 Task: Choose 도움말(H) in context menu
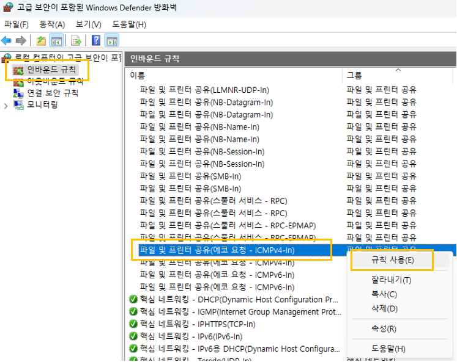388,349
